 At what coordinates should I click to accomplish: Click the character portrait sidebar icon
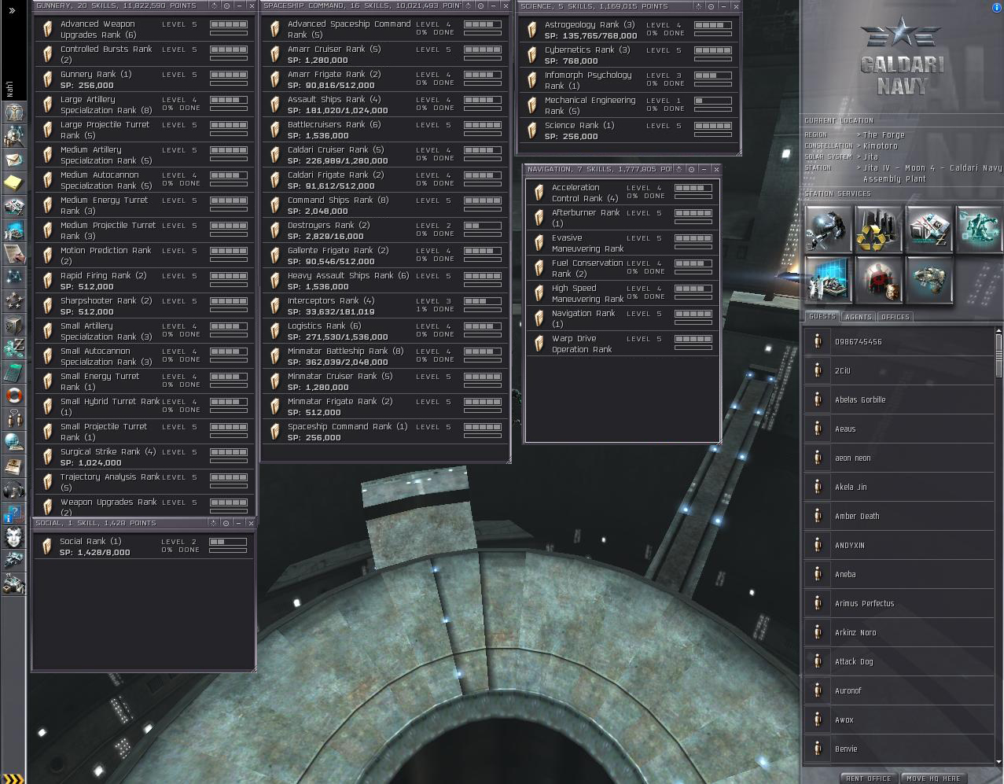pyautogui.click(x=13, y=537)
